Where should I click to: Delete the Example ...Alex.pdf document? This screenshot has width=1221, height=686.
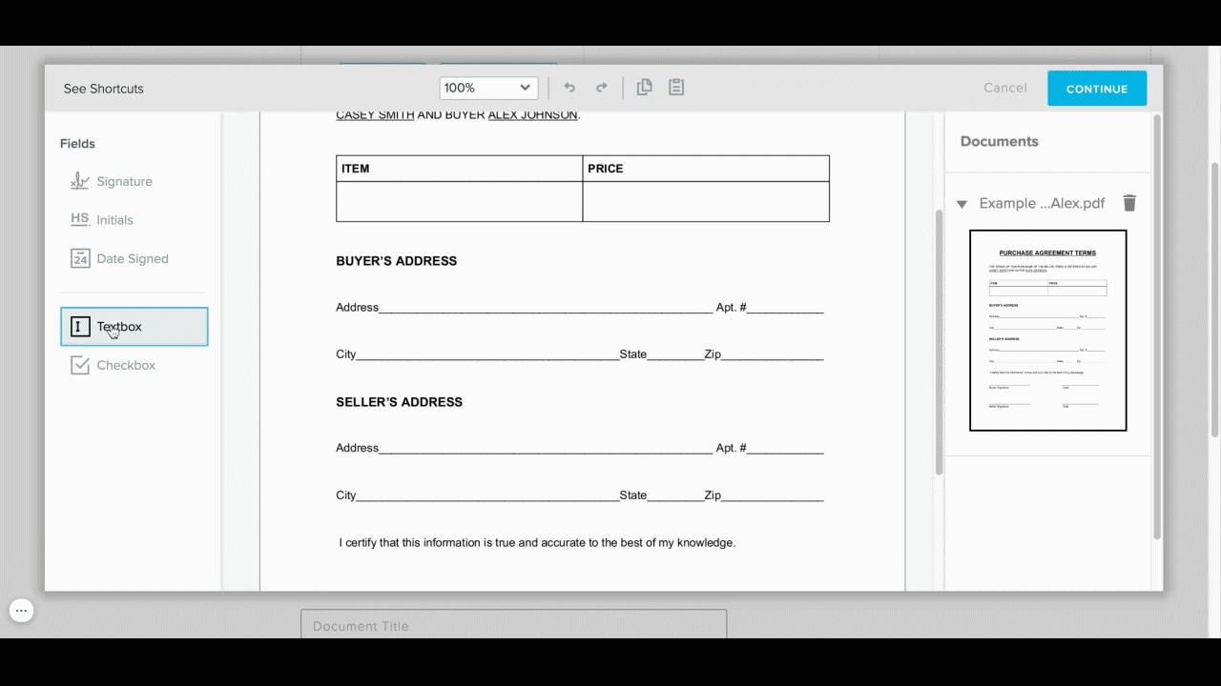click(x=1129, y=203)
